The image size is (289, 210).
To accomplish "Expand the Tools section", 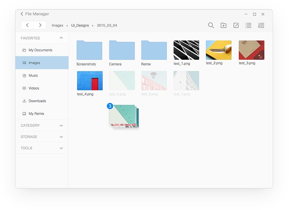I will [x=61, y=148].
